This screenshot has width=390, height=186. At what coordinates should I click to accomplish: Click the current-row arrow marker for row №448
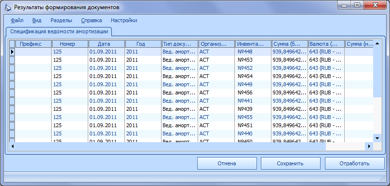coord(12,52)
